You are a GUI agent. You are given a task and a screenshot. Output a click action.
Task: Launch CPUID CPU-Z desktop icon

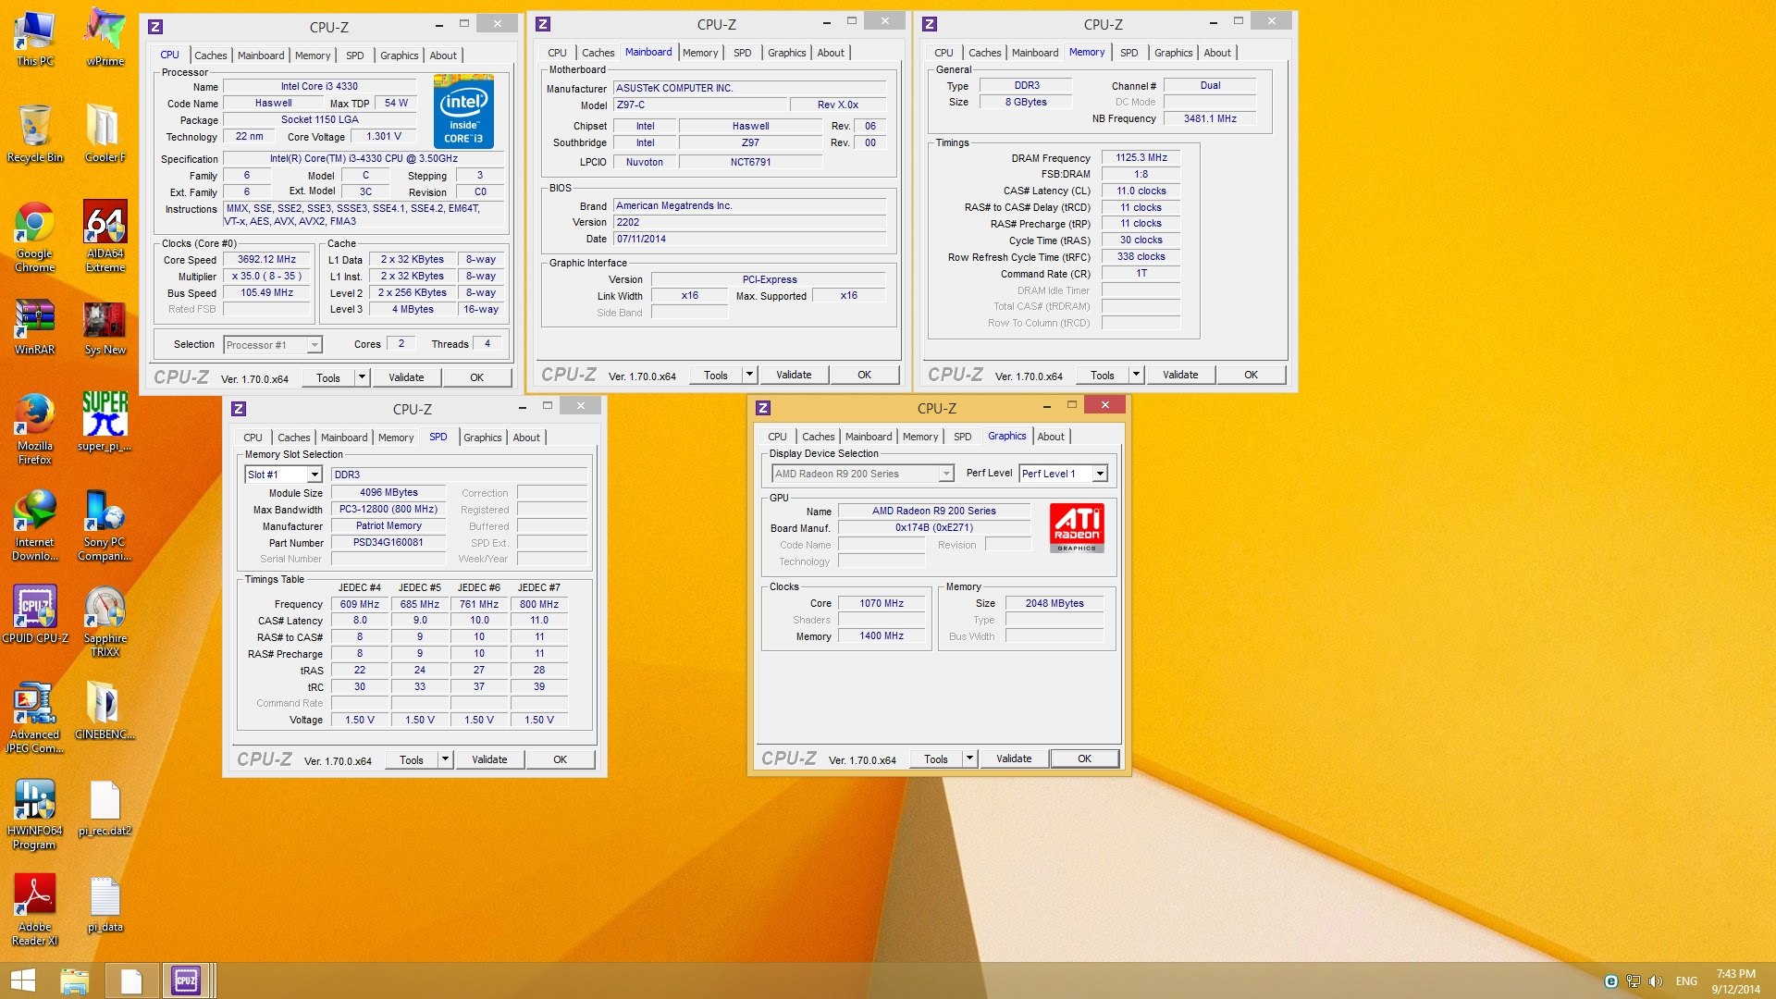point(34,614)
